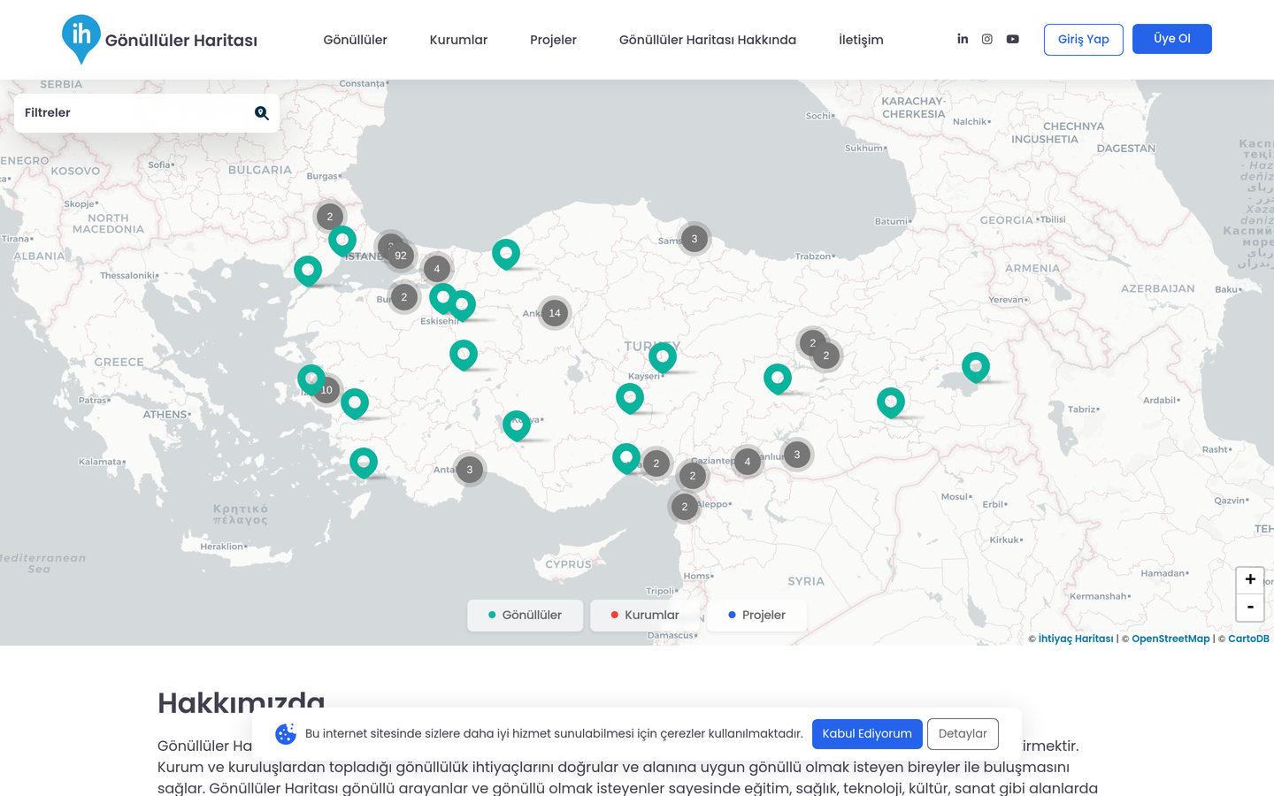Image resolution: width=1274 pixels, height=796 pixels.
Task: Open cookie Detaylar button
Action: click(x=963, y=734)
